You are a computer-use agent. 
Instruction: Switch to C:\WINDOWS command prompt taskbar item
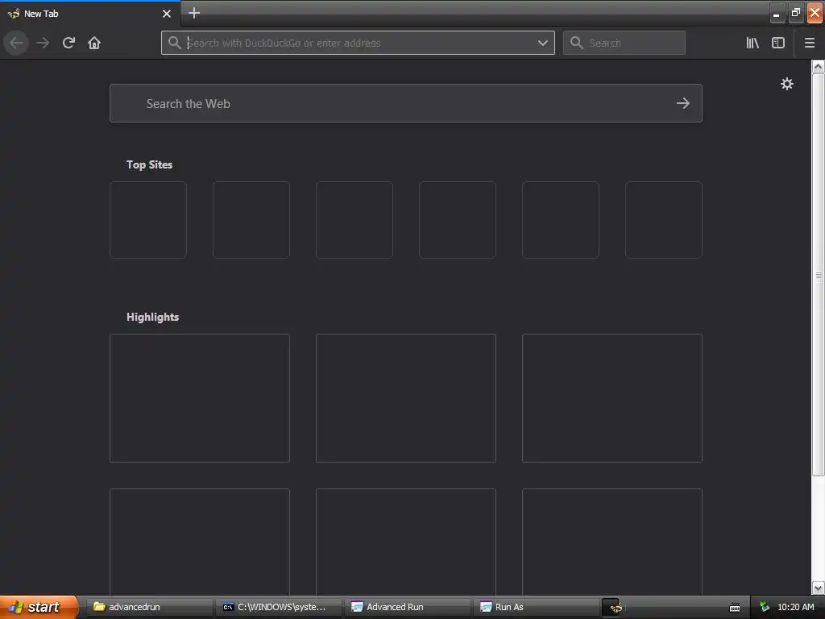click(x=278, y=607)
